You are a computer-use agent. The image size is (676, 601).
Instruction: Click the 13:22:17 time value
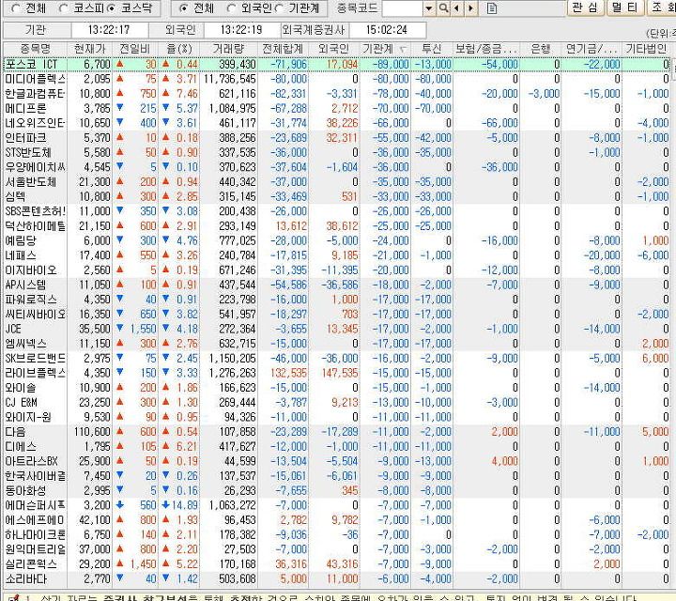pyautogui.click(x=109, y=30)
